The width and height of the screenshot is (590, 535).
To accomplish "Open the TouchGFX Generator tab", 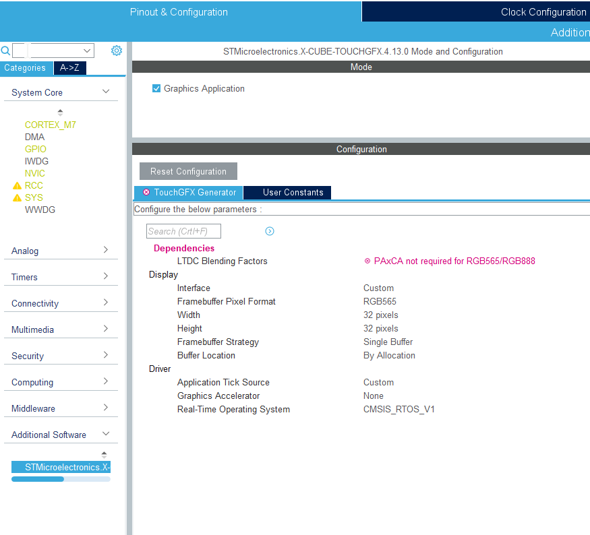I will (x=189, y=193).
